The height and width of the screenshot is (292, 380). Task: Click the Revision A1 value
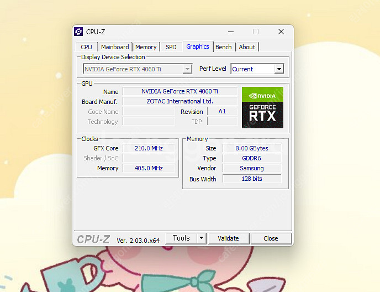pyautogui.click(x=222, y=111)
